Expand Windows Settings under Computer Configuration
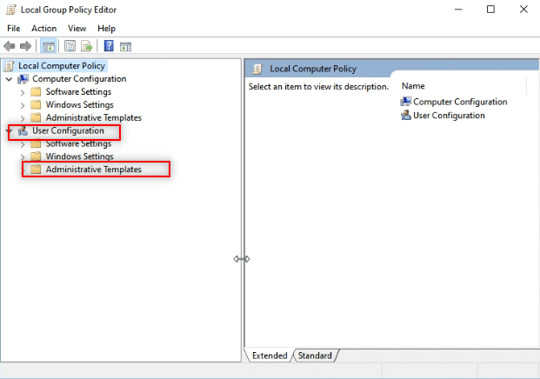The image size is (540, 379). point(23,105)
